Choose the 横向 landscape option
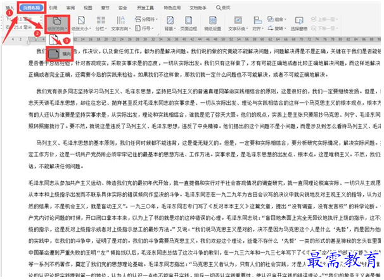Viewport: 384px width, 280px height. [x=60, y=53]
